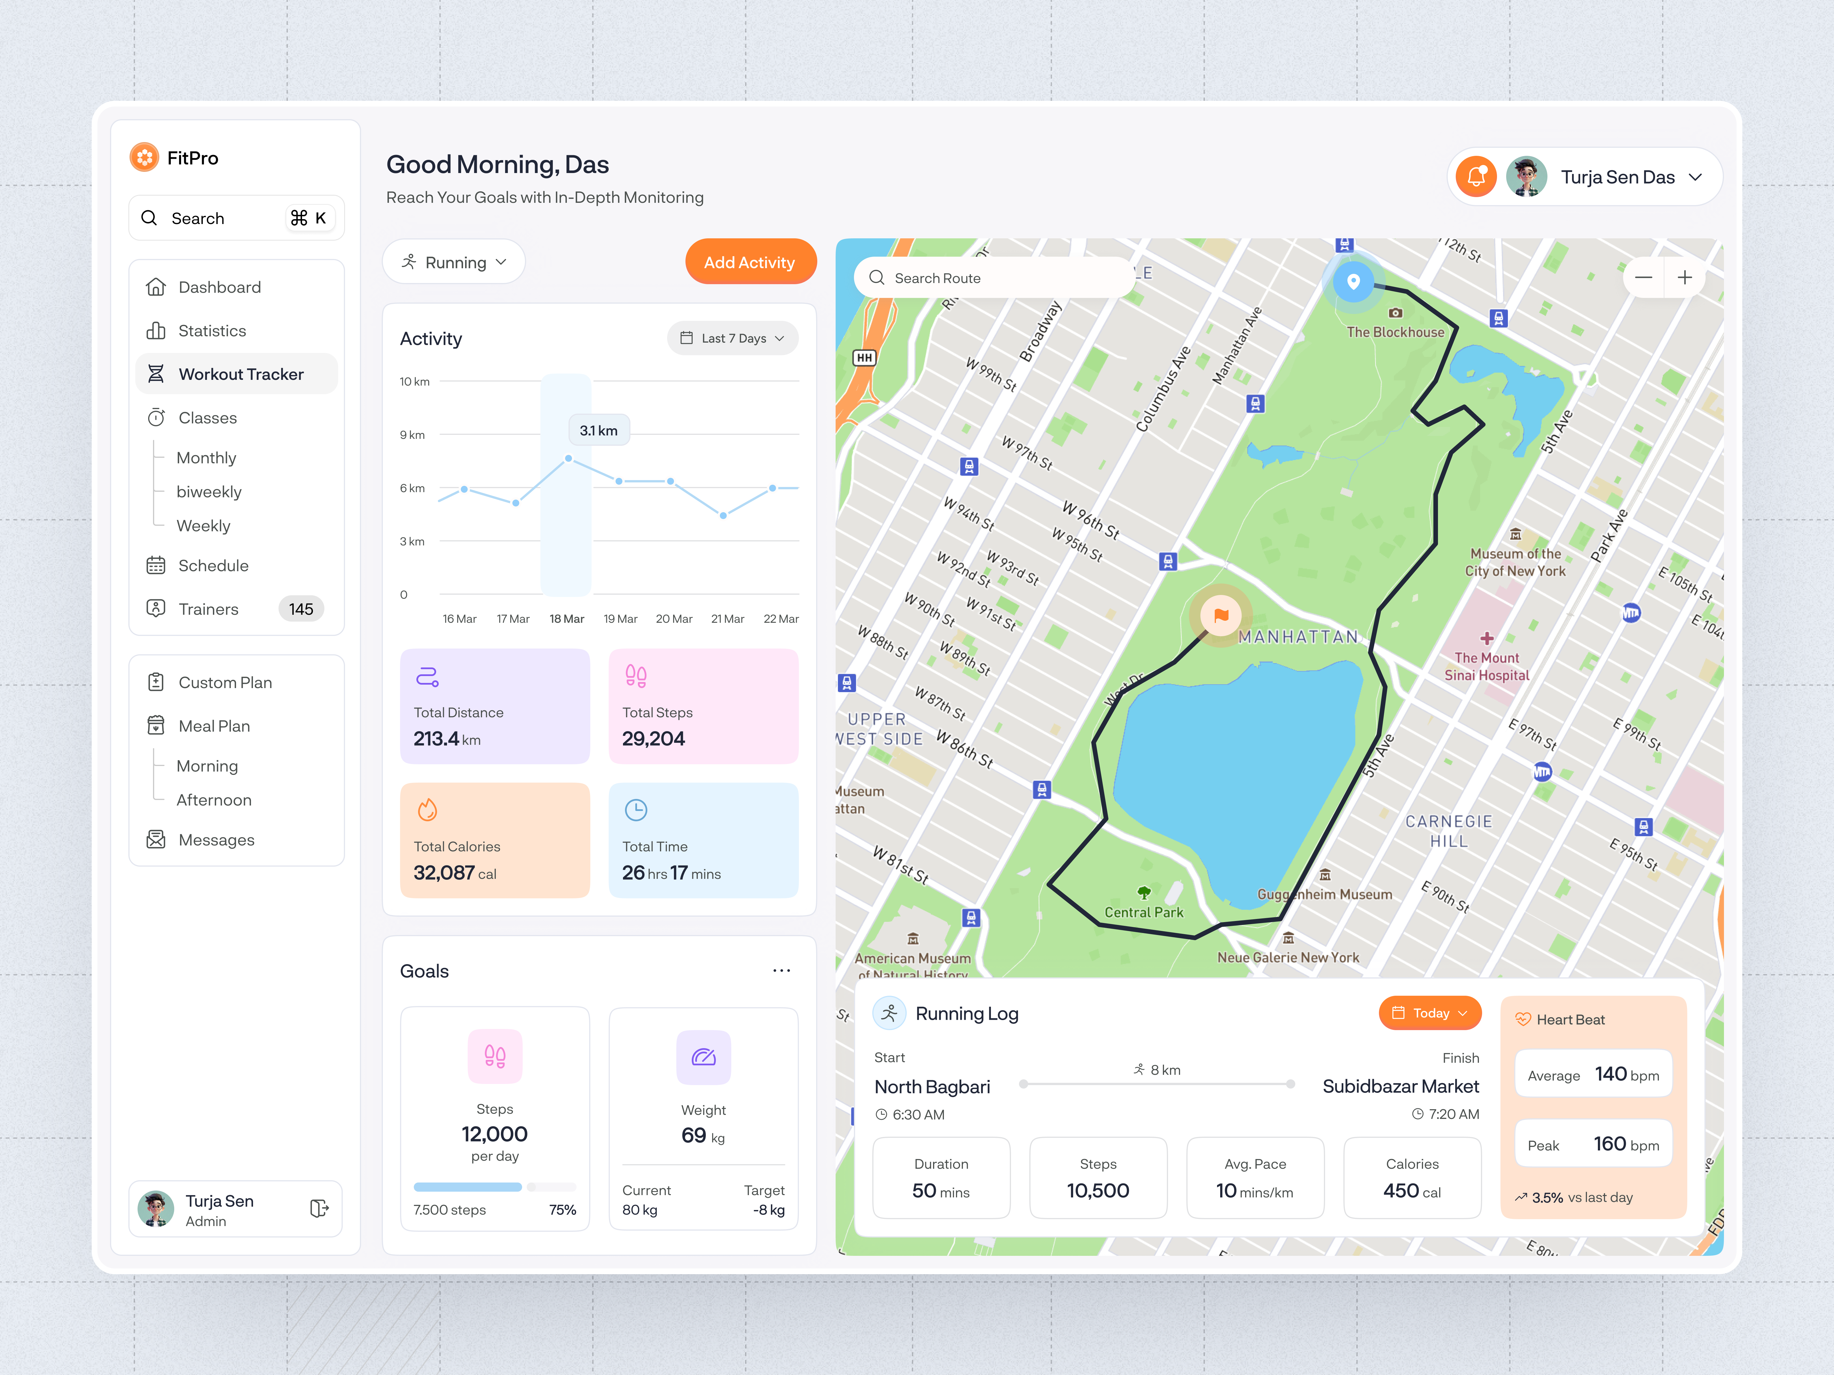The image size is (1834, 1375).
Task: Open Meal Plan section
Action: [236, 726]
